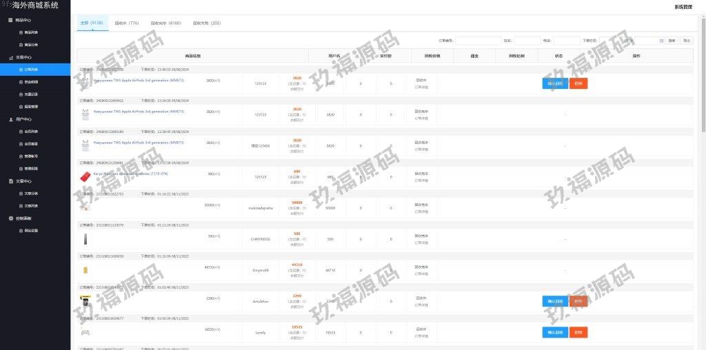
Task: Click the 用户中心 person icon in sidebar
Action: pyautogui.click(x=10, y=119)
